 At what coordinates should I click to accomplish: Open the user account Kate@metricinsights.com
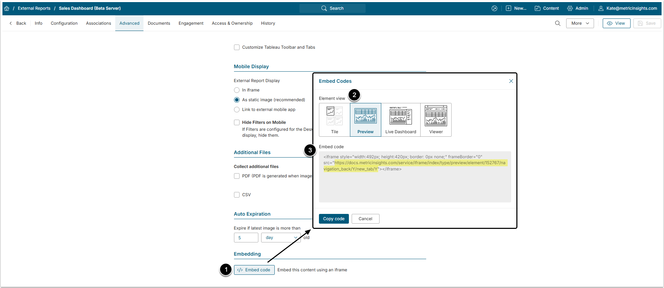627,8
